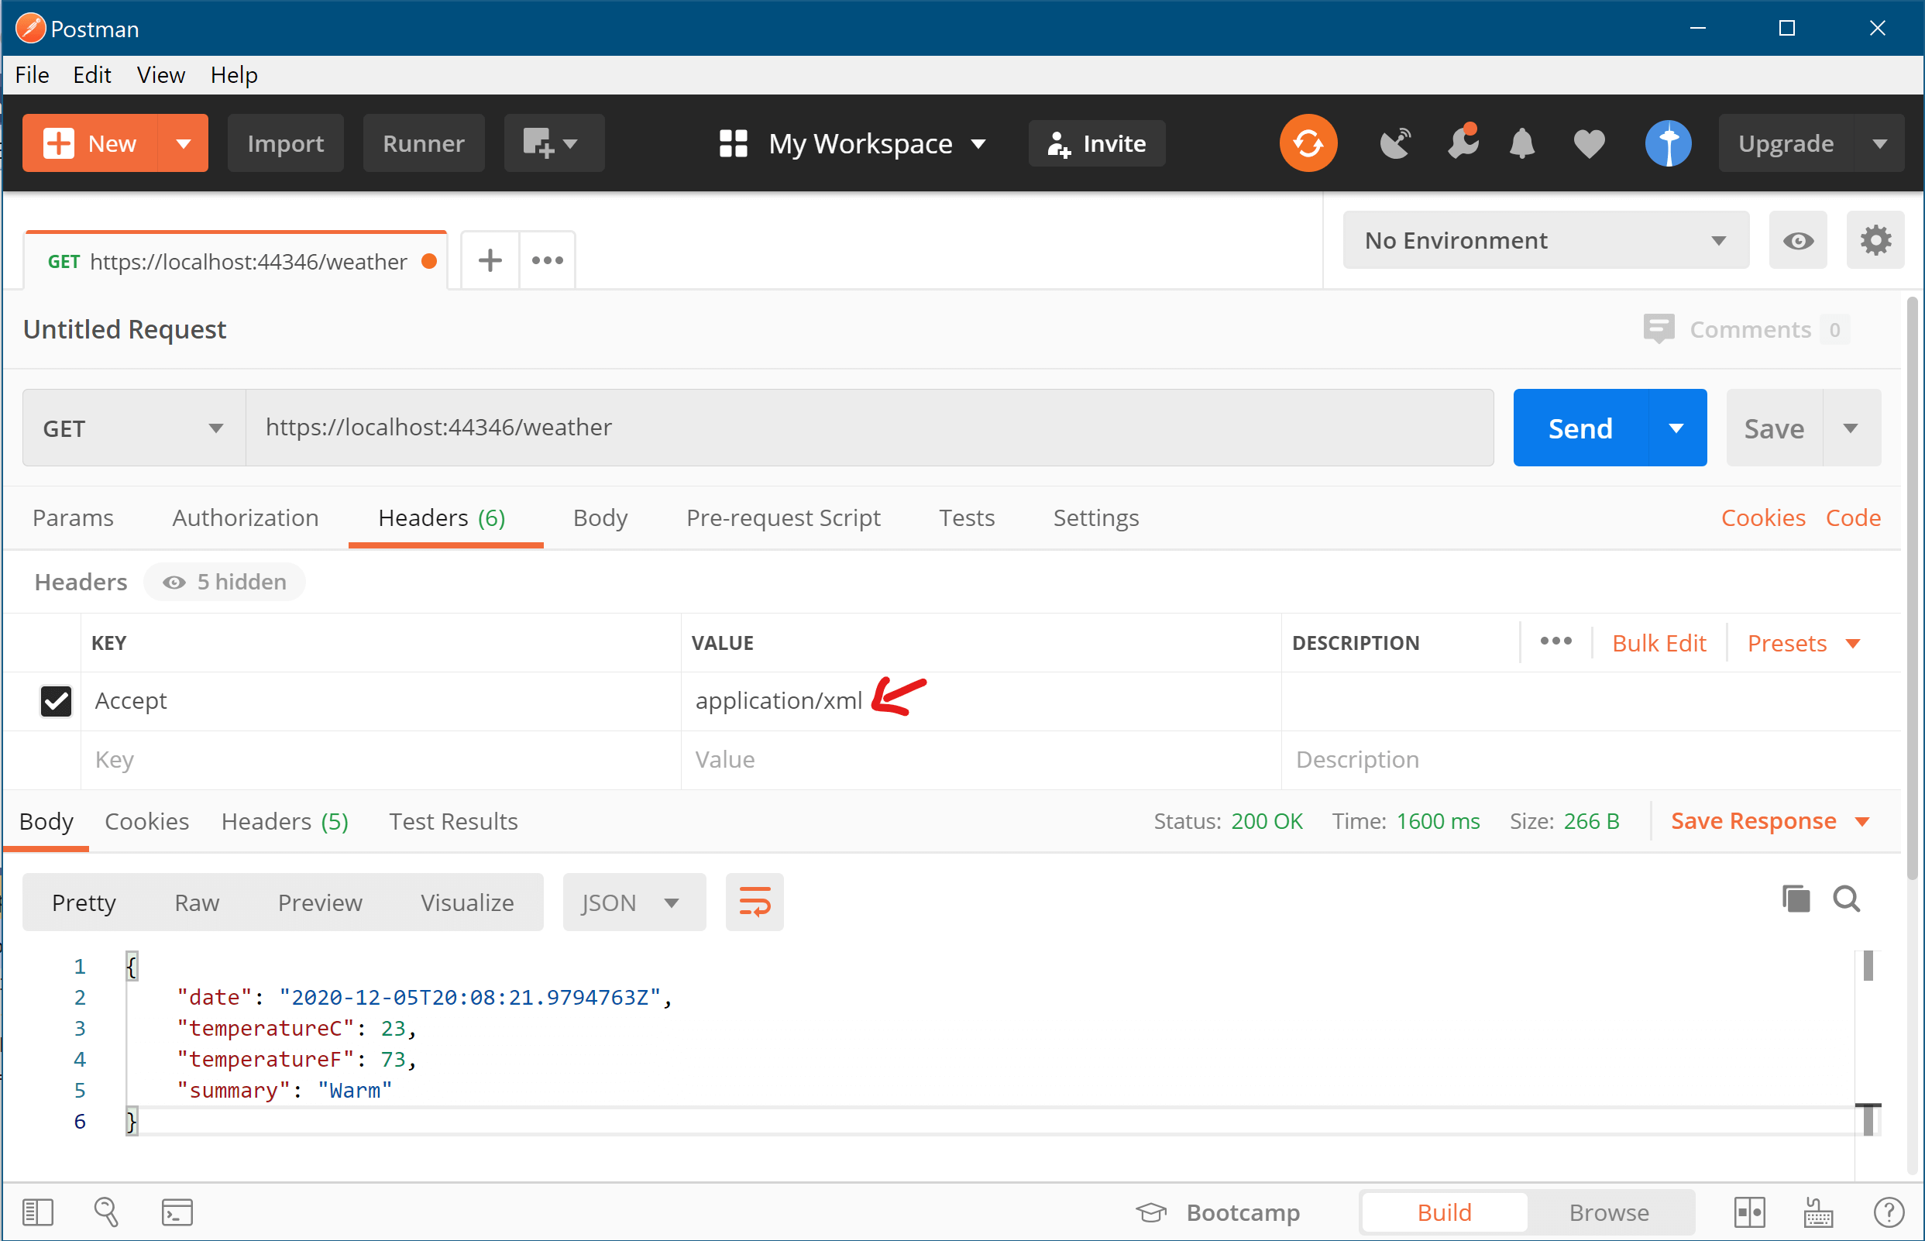
Task: Open the Save button dropdown arrow
Action: tap(1851, 427)
